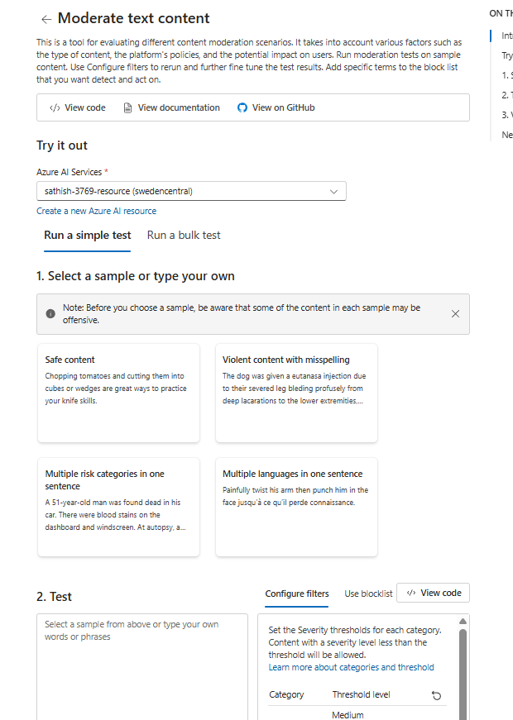Select the Configure filters tab
Viewport: 513px width, 720px height.
pyautogui.click(x=297, y=594)
